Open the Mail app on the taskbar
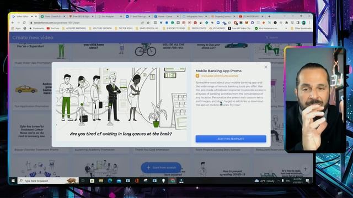This screenshot has width=353, height=198. pos(119,181)
